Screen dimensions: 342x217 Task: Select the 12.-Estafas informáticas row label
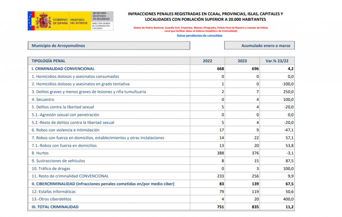[53, 192]
